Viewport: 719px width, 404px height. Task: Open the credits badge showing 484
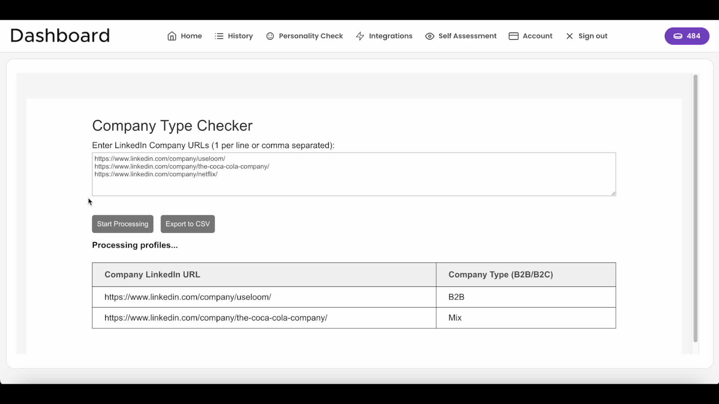click(687, 36)
